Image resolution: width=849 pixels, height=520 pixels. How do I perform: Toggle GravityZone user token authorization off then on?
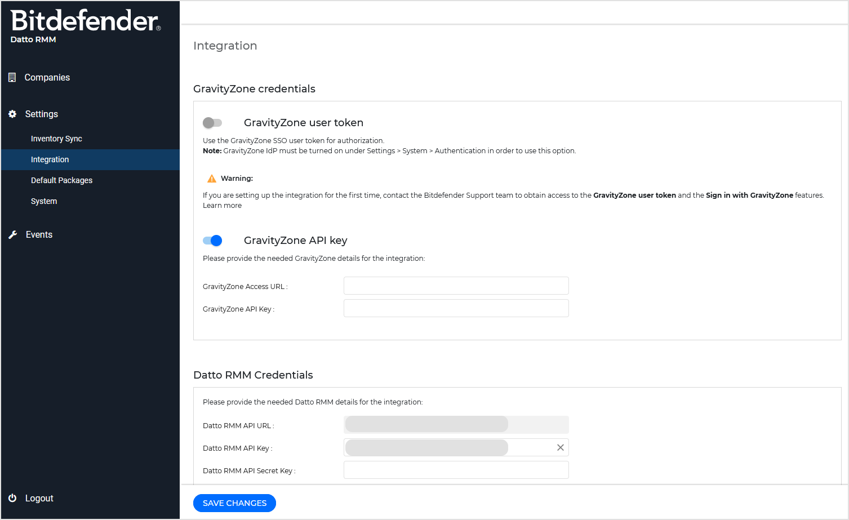(x=212, y=122)
